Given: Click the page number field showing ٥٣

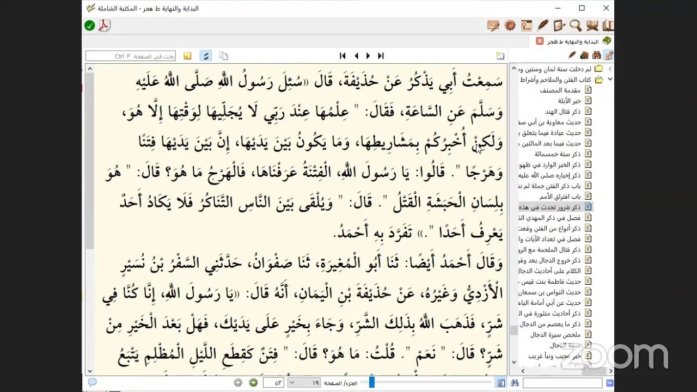Looking at the screenshot, I should pyautogui.click(x=273, y=383).
